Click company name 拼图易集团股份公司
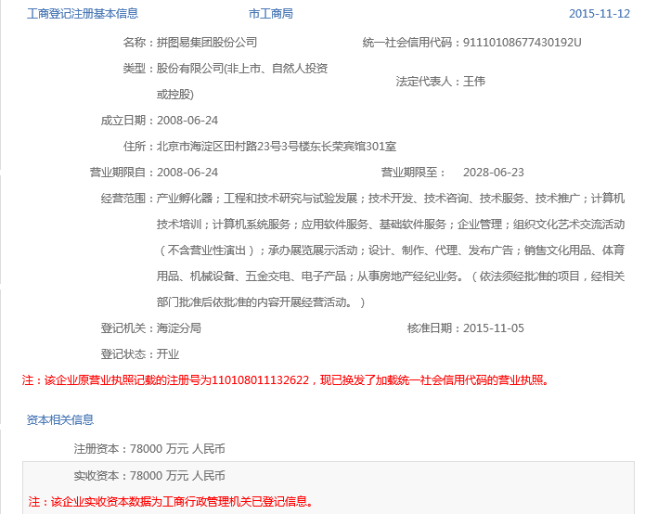 [207, 43]
